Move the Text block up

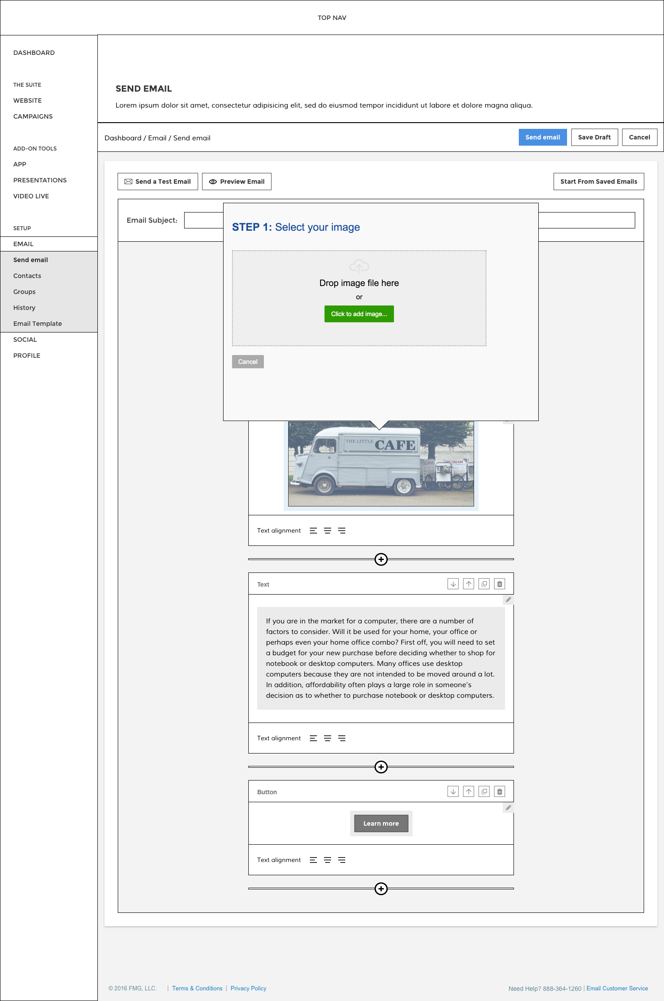pyautogui.click(x=468, y=584)
